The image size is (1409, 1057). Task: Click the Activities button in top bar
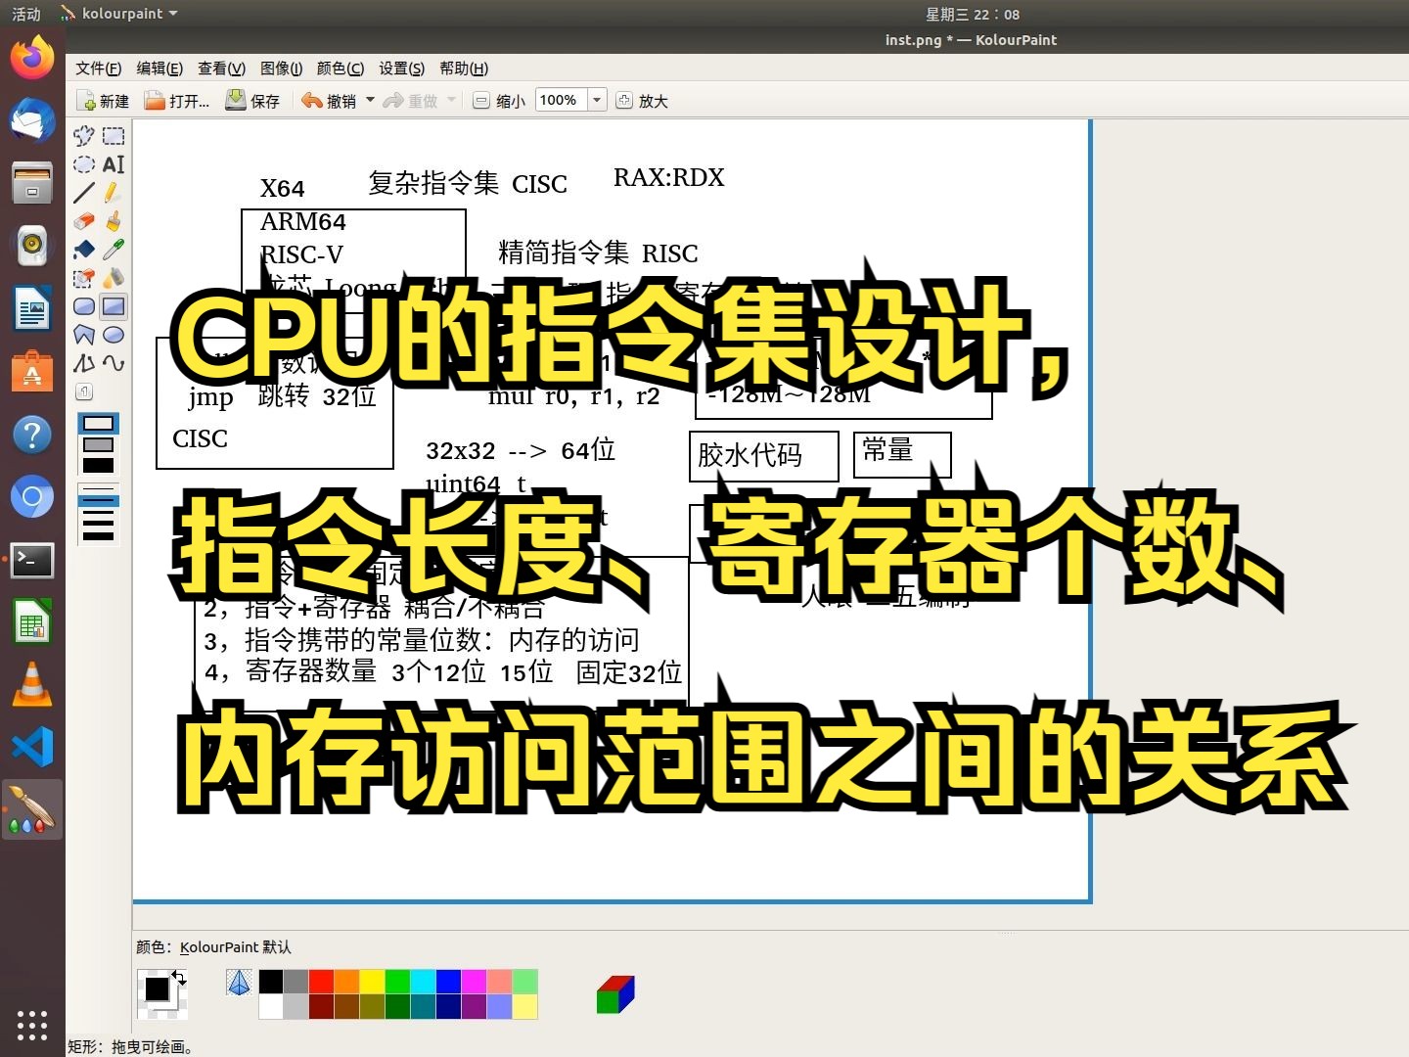click(26, 14)
